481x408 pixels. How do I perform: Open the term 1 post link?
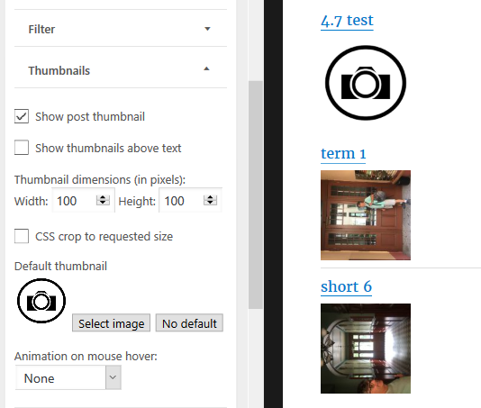coord(343,154)
